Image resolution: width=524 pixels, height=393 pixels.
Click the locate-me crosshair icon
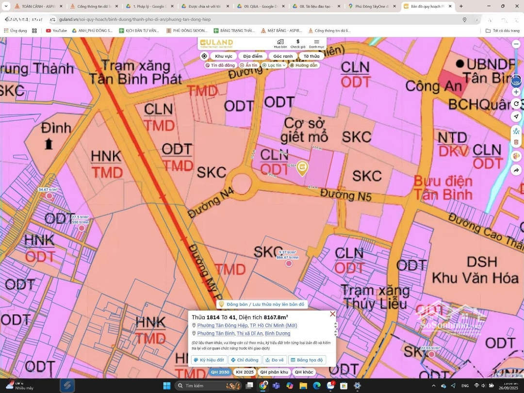204,56
